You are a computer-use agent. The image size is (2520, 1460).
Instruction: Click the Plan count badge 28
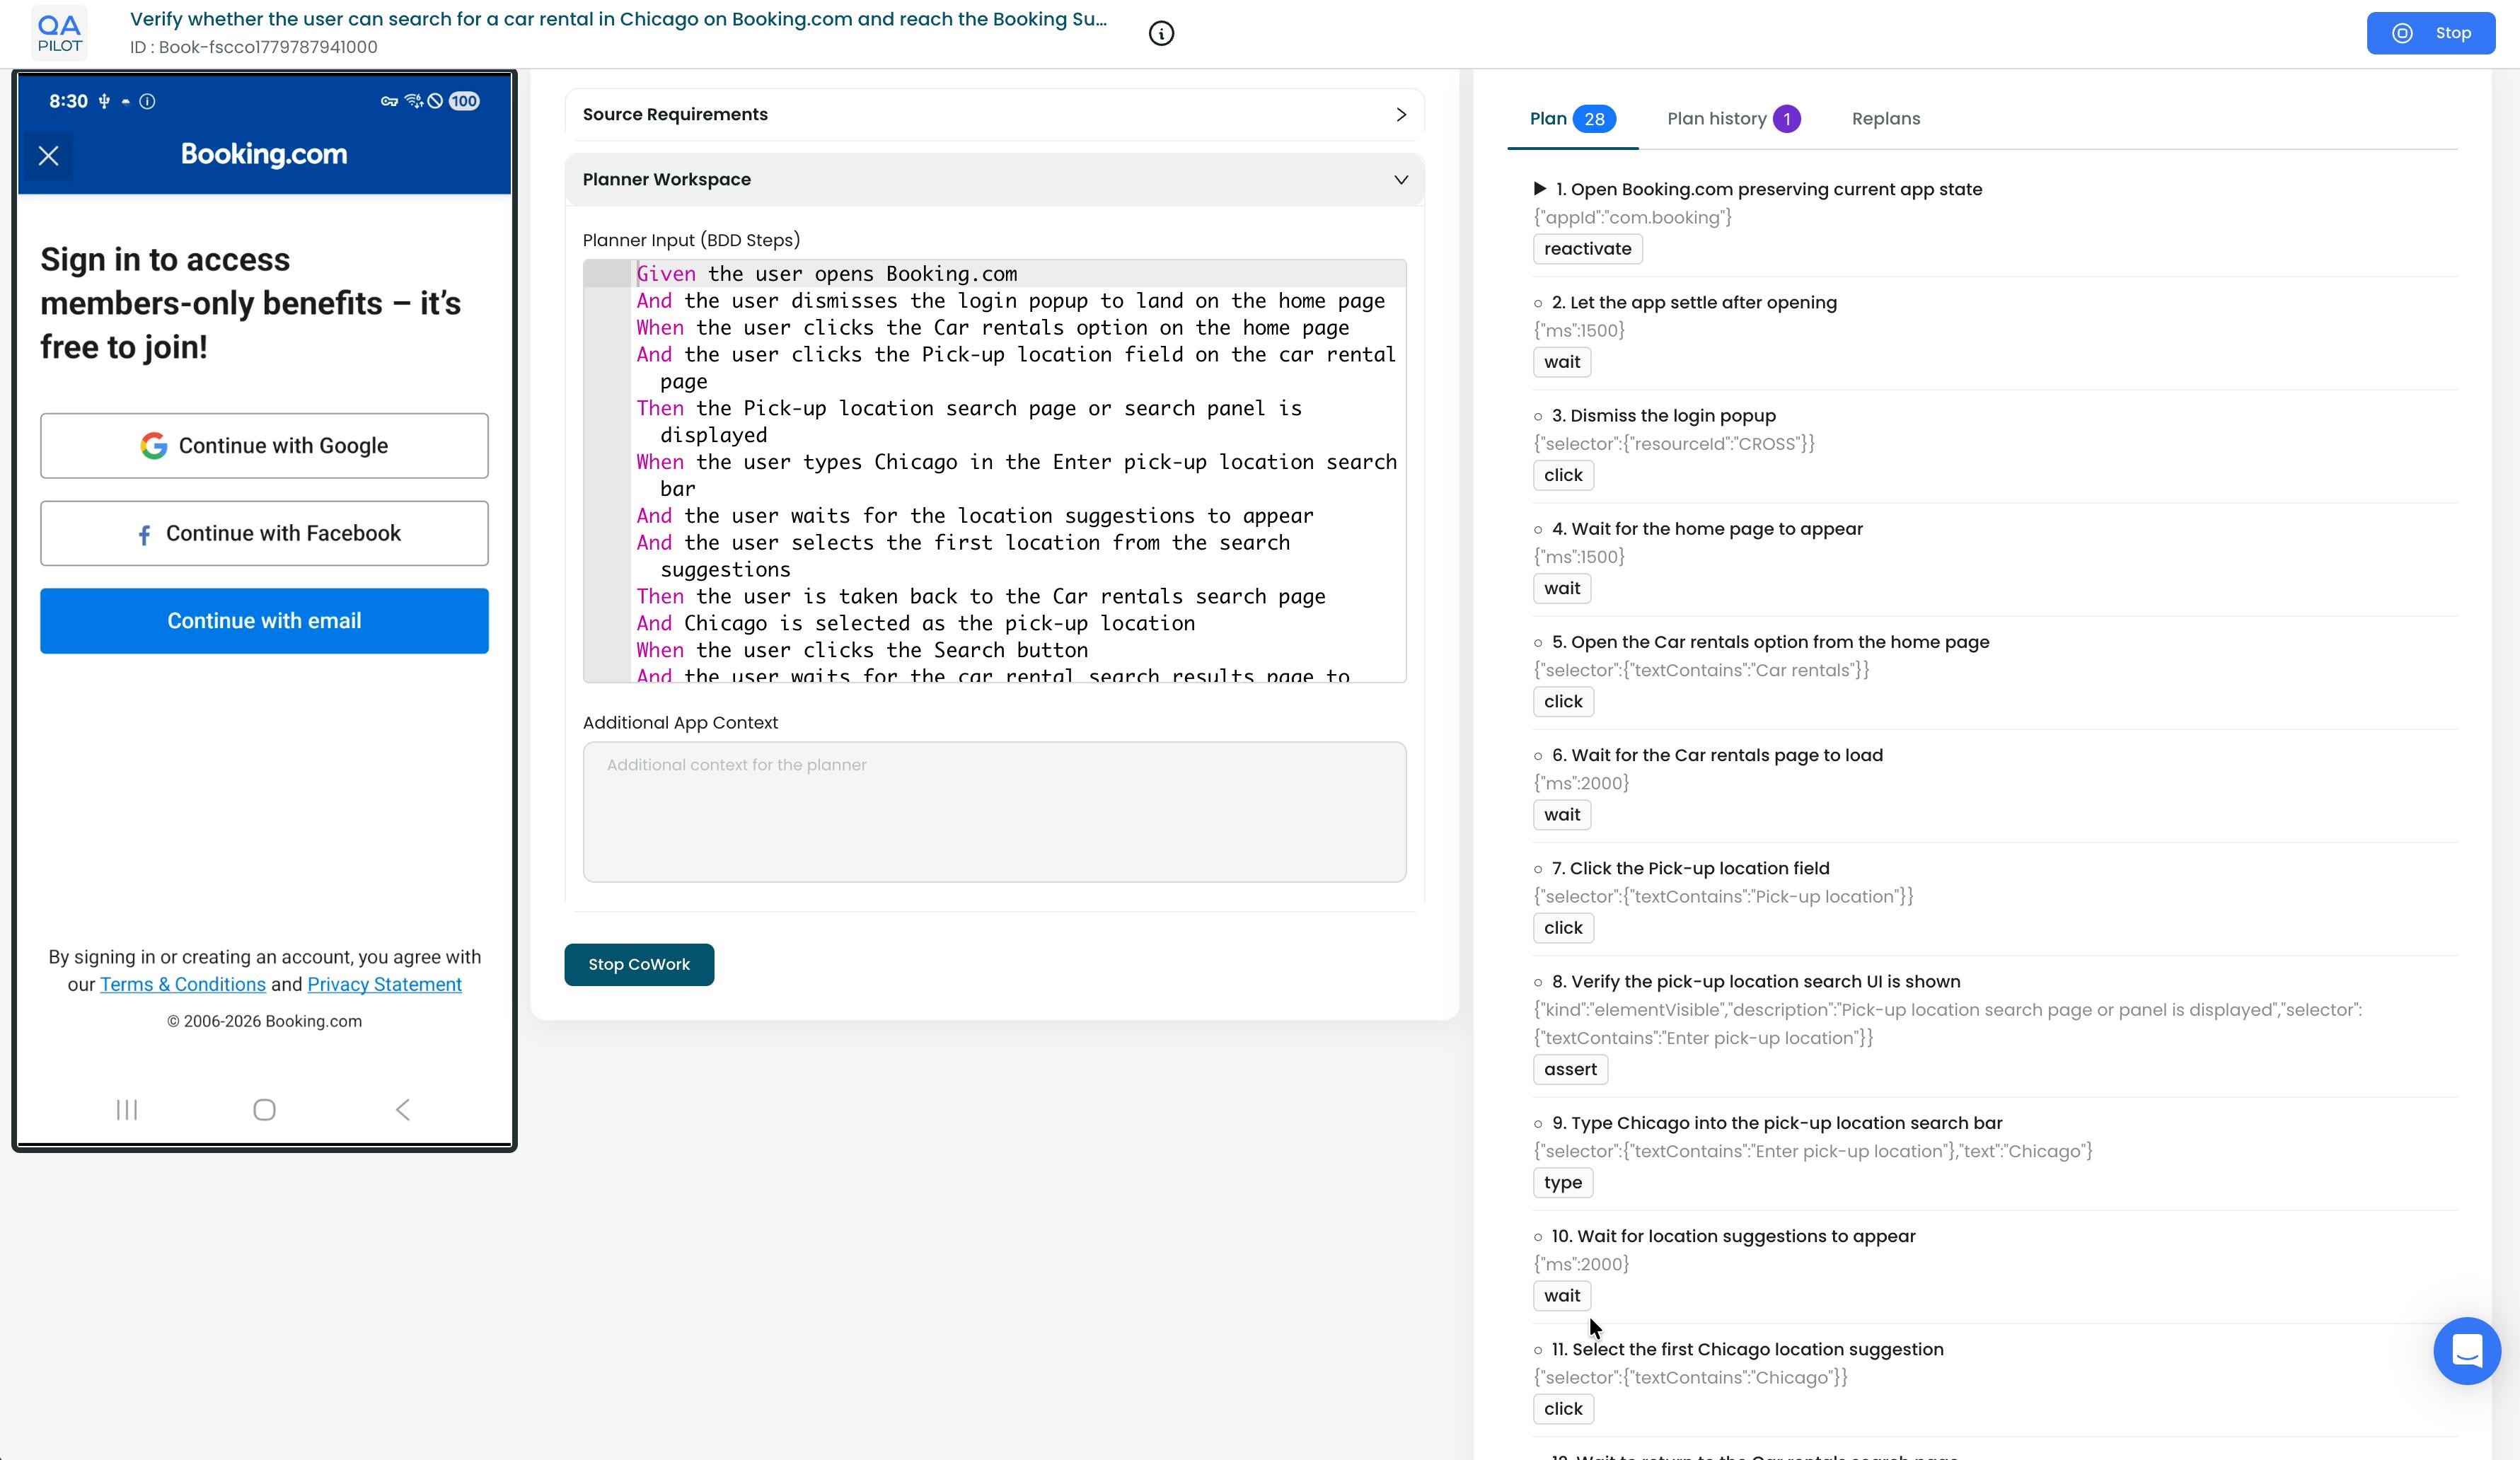(1594, 119)
